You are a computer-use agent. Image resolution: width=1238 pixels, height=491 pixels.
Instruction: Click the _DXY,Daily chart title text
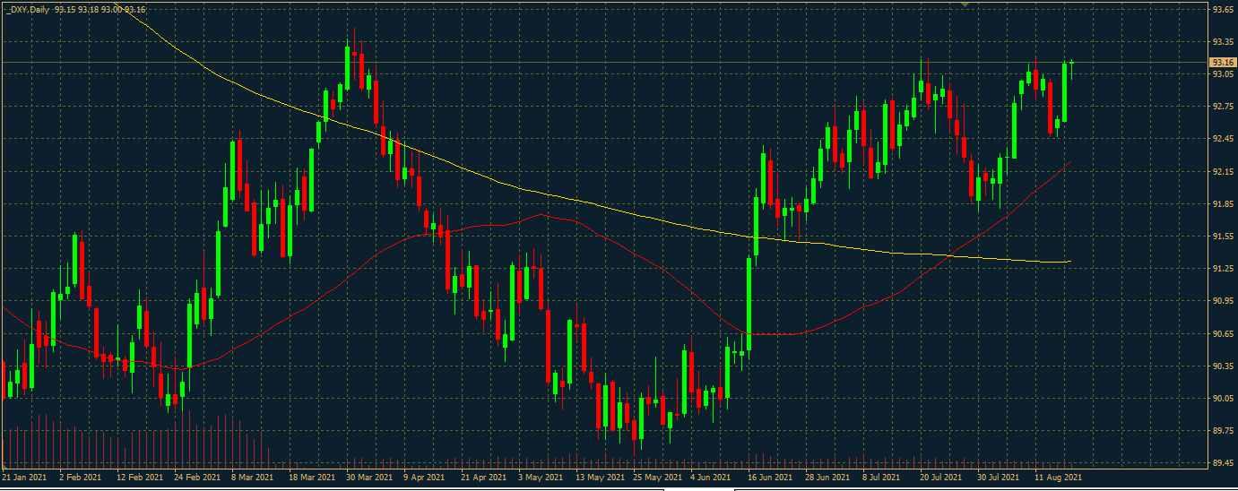27,9
